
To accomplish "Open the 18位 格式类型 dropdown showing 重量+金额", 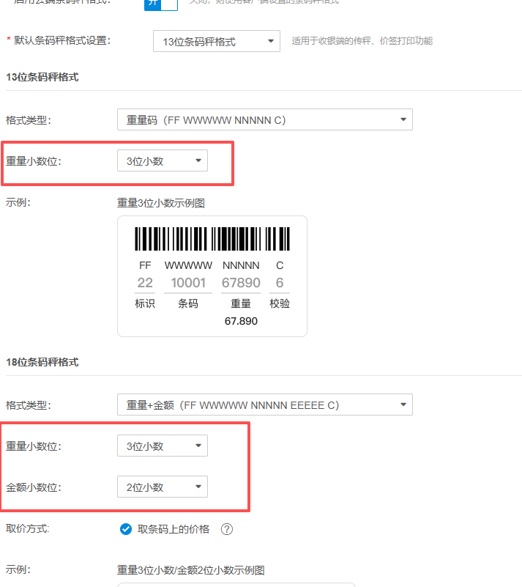I will (265, 405).
